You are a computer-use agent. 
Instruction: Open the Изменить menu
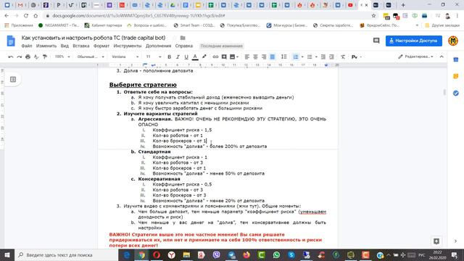46,46
